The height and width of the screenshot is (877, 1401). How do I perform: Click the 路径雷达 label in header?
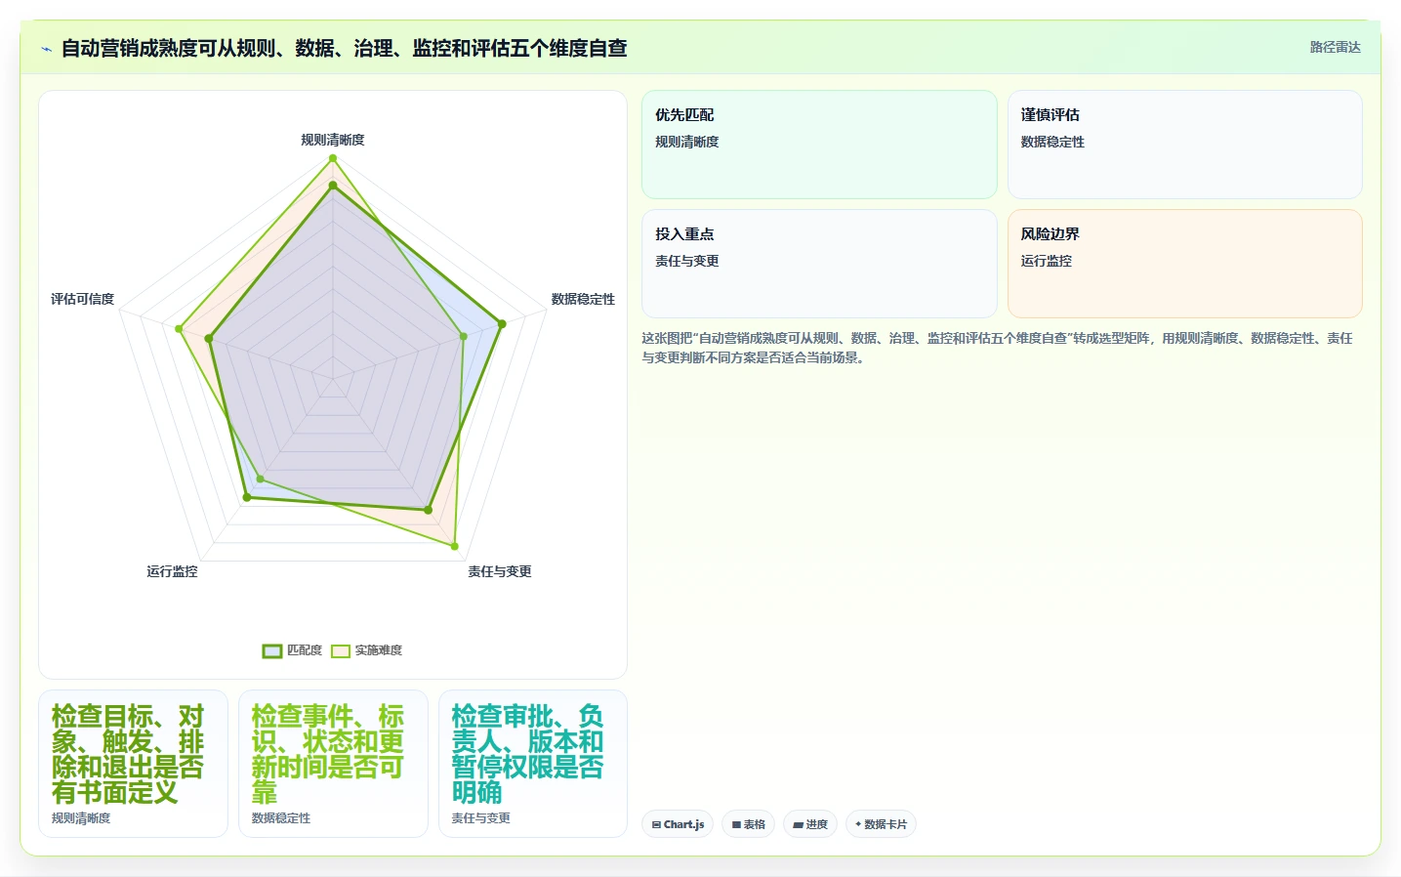pyautogui.click(x=1335, y=47)
